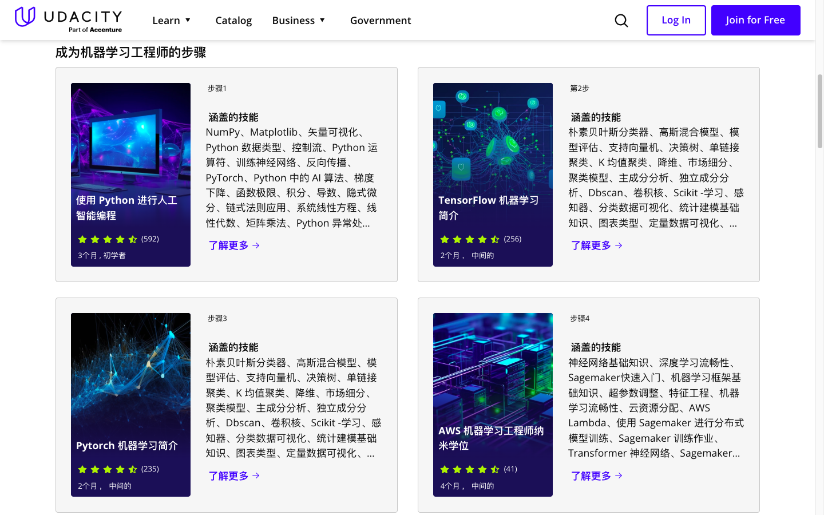This screenshot has width=824, height=515.
Task: Open the Catalog menu item
Action: 233,21
